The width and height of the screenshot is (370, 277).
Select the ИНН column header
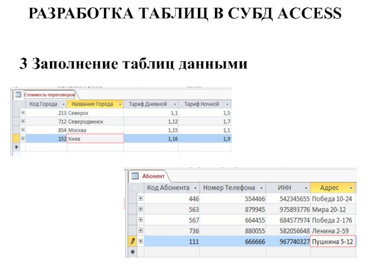(284, 188)
